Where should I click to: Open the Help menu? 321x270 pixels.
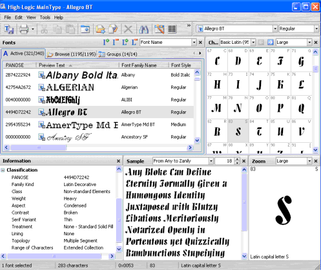[x=58, y=18]
